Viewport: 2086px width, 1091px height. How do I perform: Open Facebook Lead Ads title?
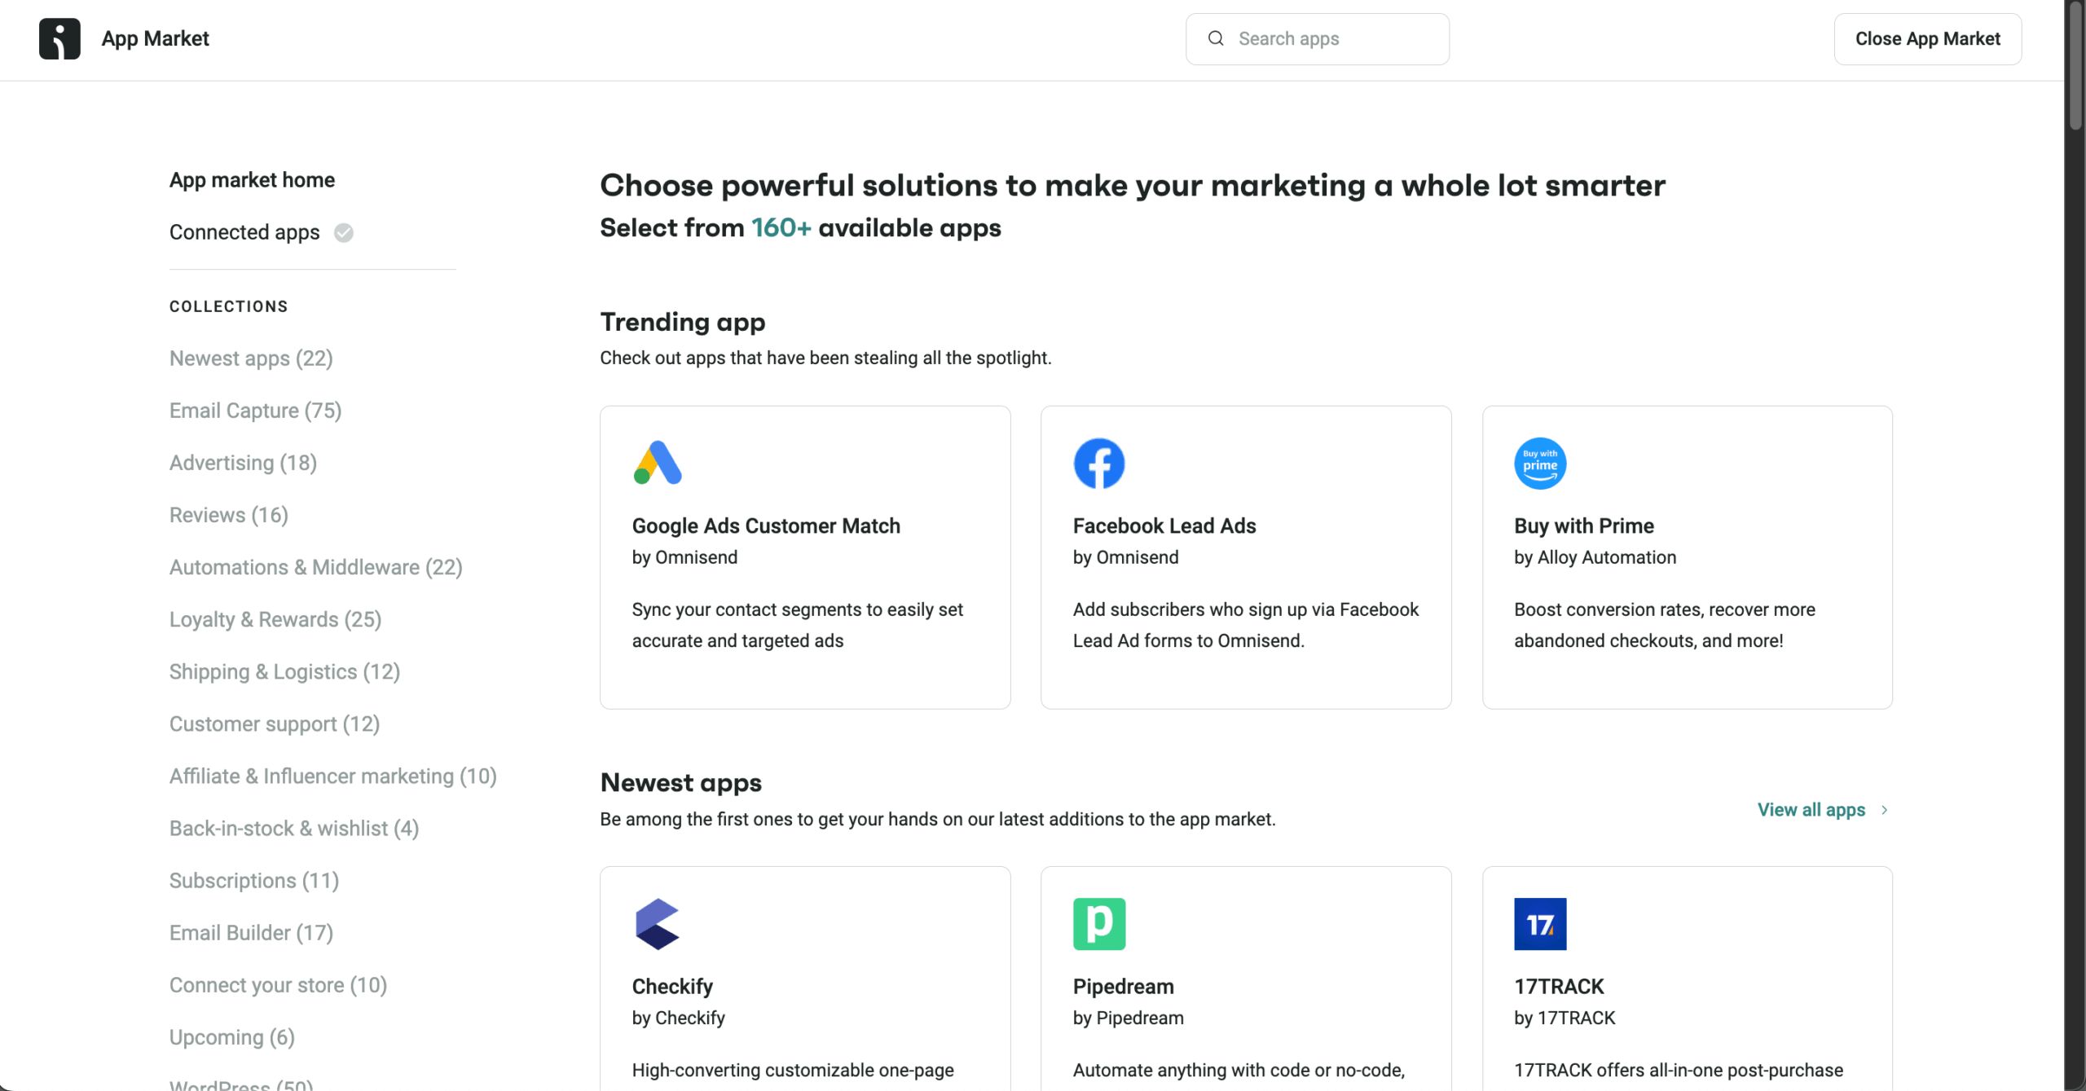(x=1164, y=526)
